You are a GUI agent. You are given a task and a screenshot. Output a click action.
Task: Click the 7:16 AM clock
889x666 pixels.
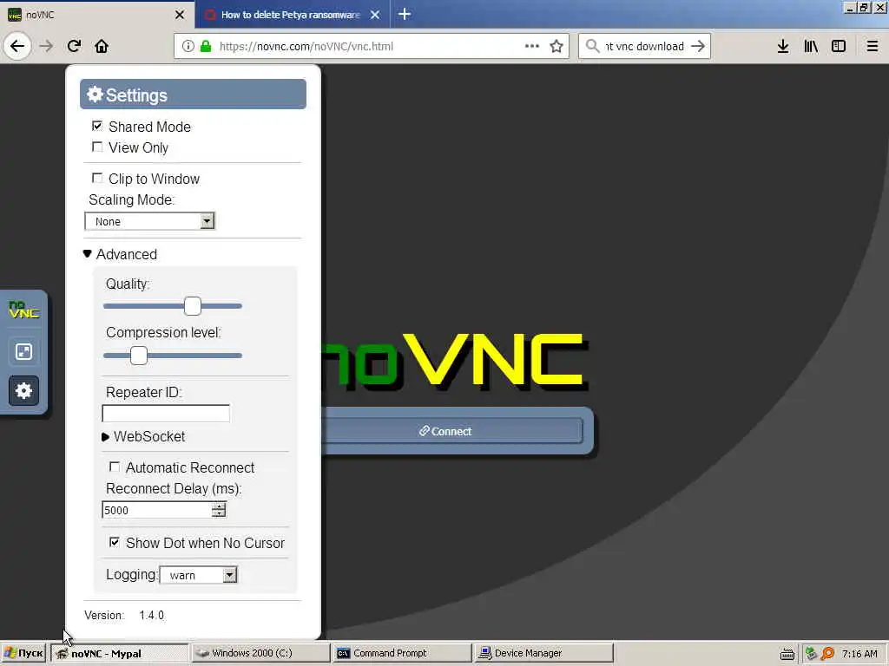point(859,654)
